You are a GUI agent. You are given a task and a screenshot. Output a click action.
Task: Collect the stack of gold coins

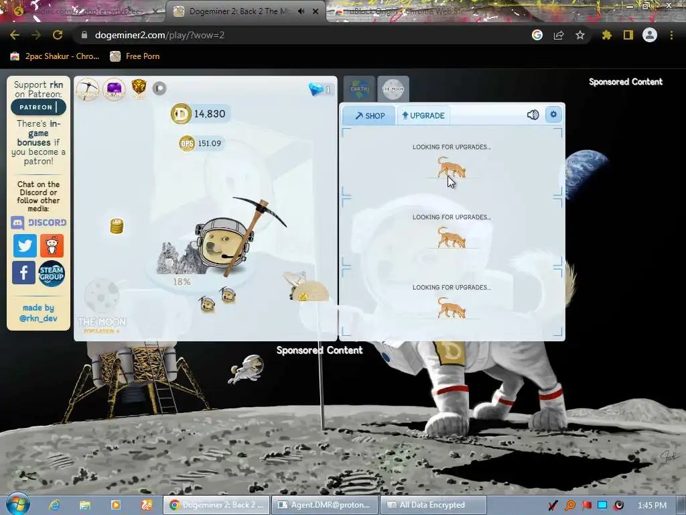click(117, 226)
